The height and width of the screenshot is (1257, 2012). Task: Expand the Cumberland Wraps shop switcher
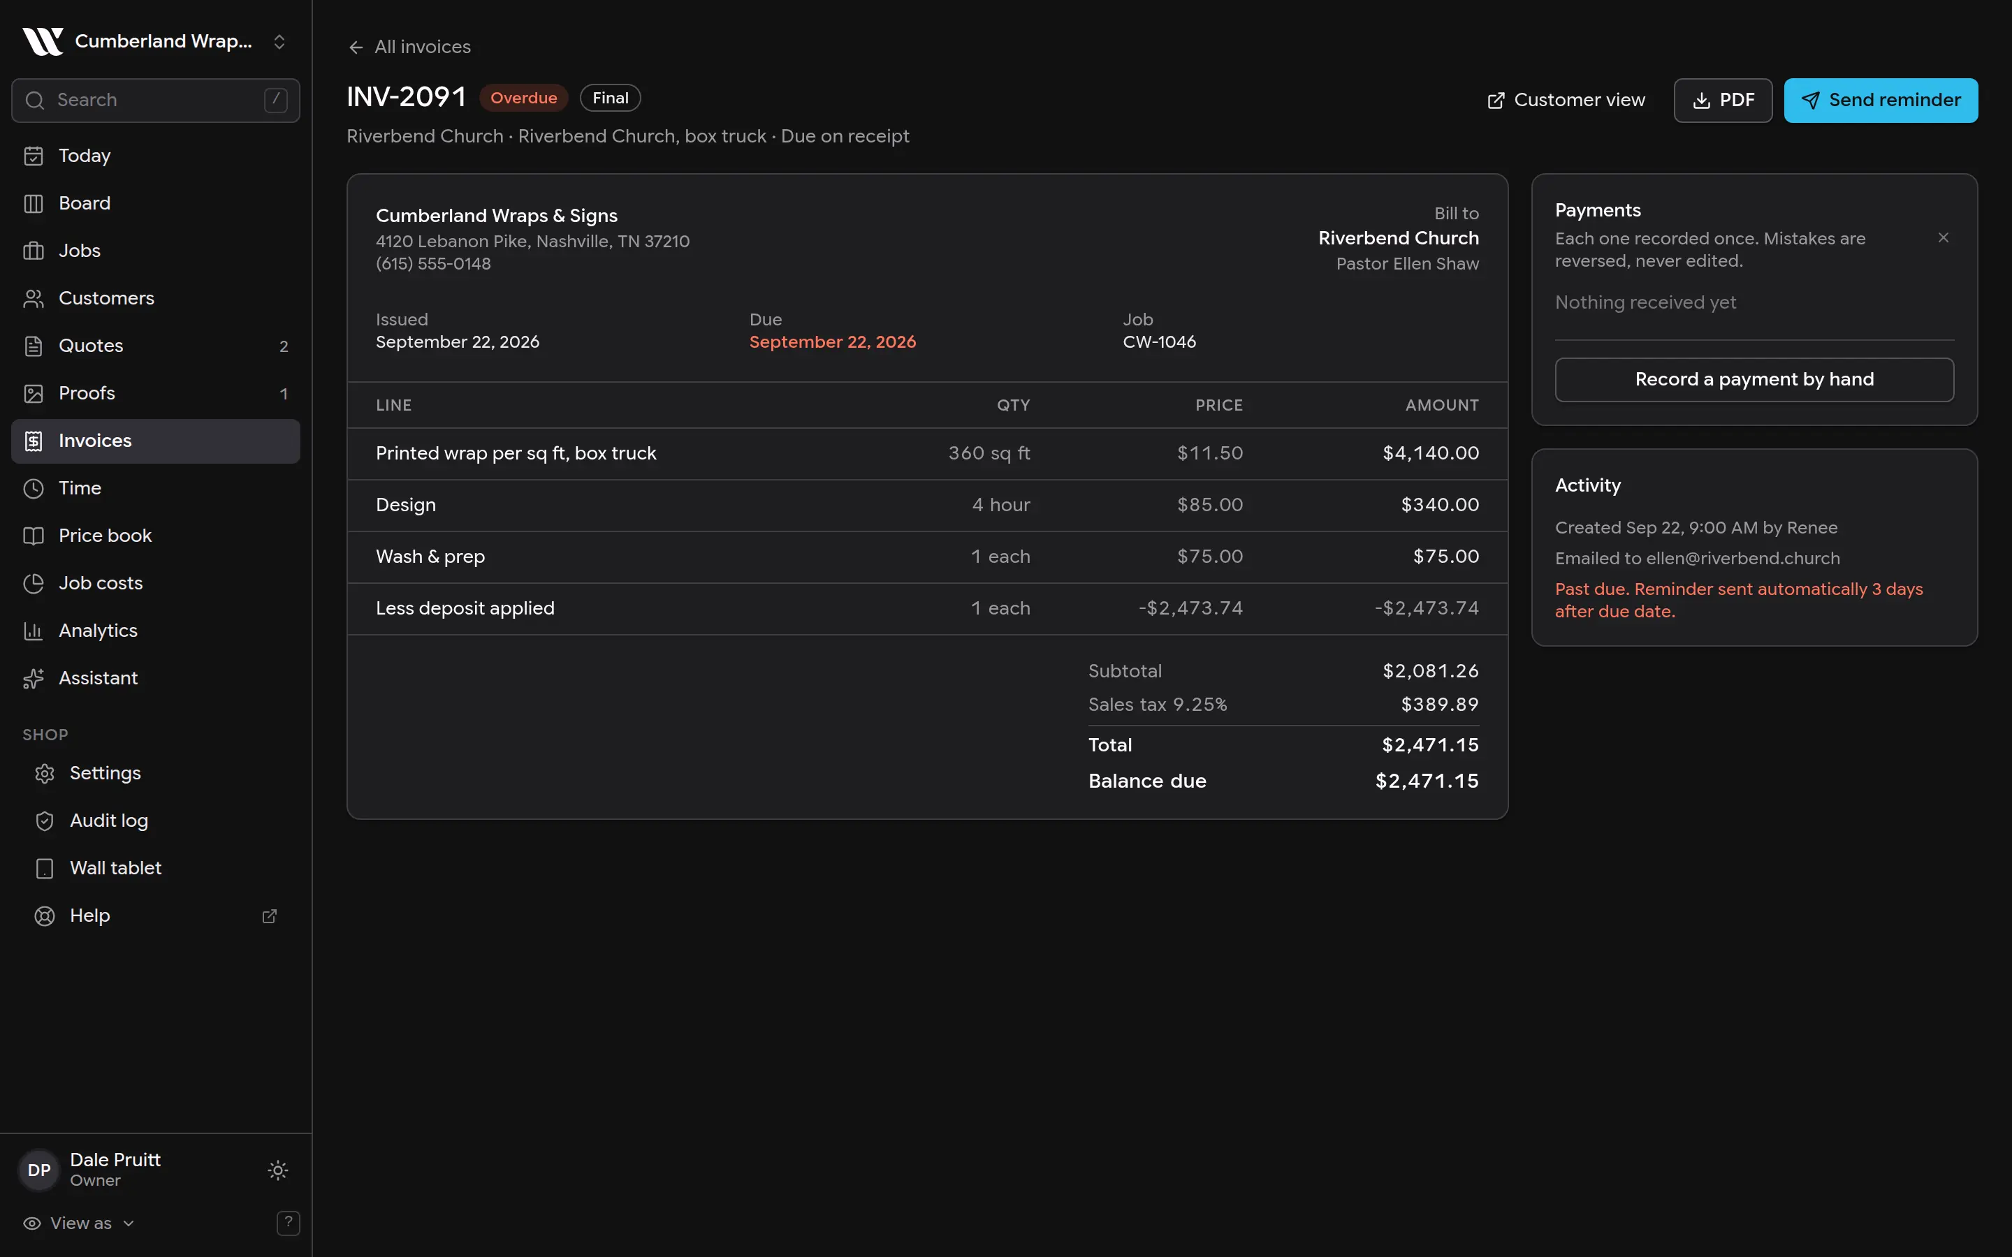tap(156, 41)
